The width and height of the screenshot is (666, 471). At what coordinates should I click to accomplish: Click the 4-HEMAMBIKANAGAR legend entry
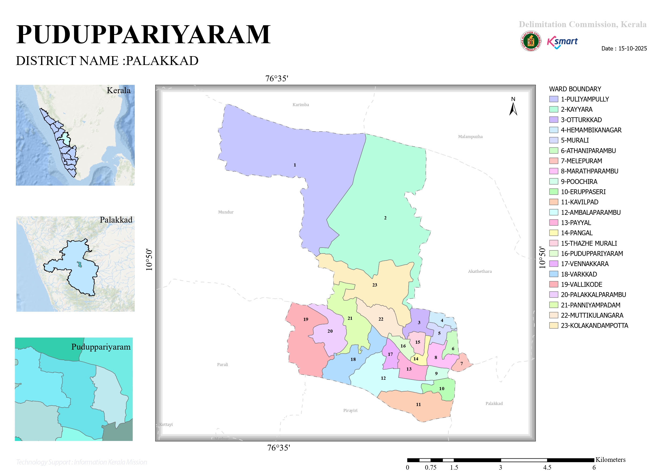coord(585,130)
